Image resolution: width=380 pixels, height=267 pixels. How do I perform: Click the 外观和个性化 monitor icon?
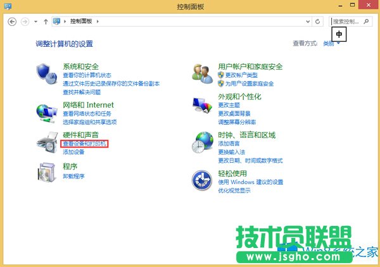tap(202, 108)
